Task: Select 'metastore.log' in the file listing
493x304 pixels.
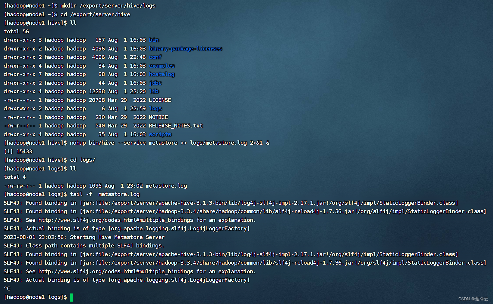Action: tap(166, 186)
